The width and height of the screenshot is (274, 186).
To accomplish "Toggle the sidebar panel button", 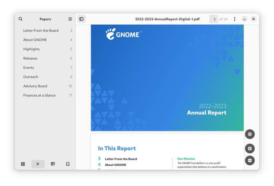I will coord(81,19).
